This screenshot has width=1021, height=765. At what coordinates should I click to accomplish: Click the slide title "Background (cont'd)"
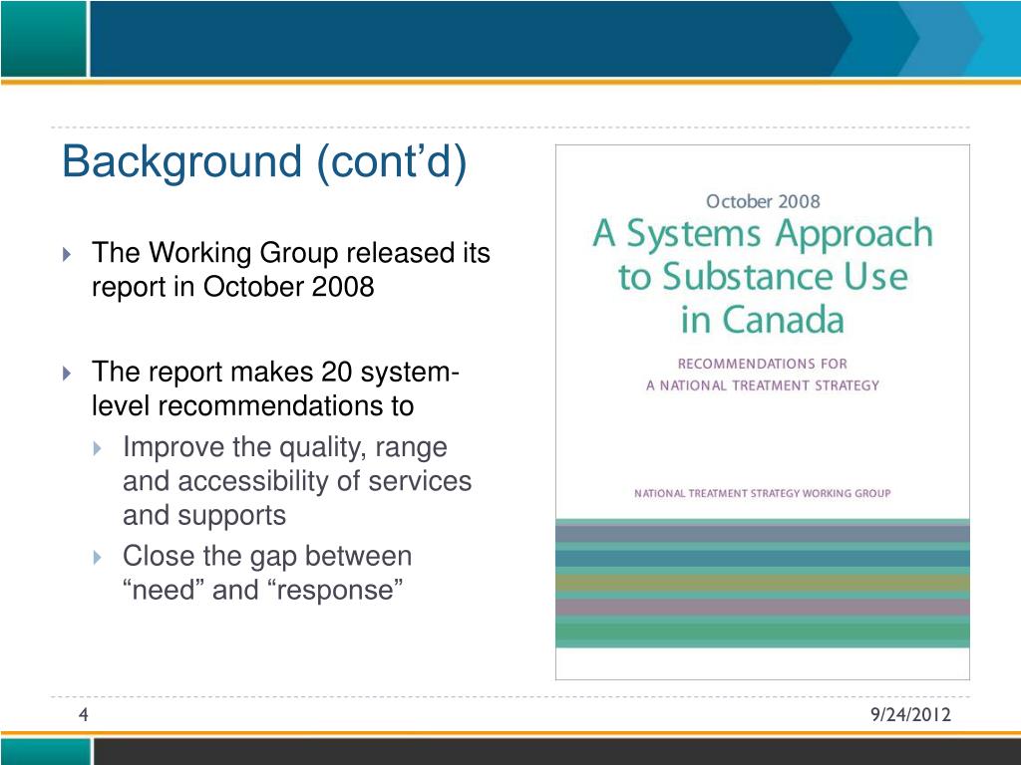point(264,161)
